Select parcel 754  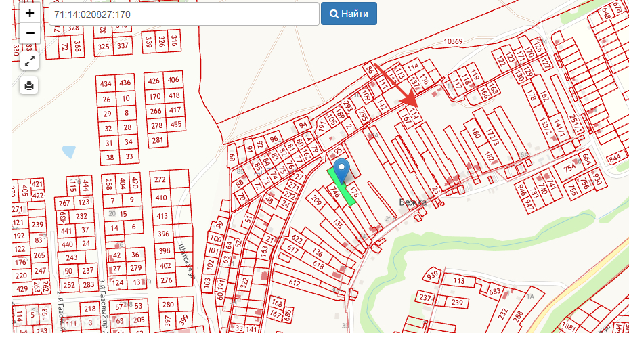click(569, 168)
